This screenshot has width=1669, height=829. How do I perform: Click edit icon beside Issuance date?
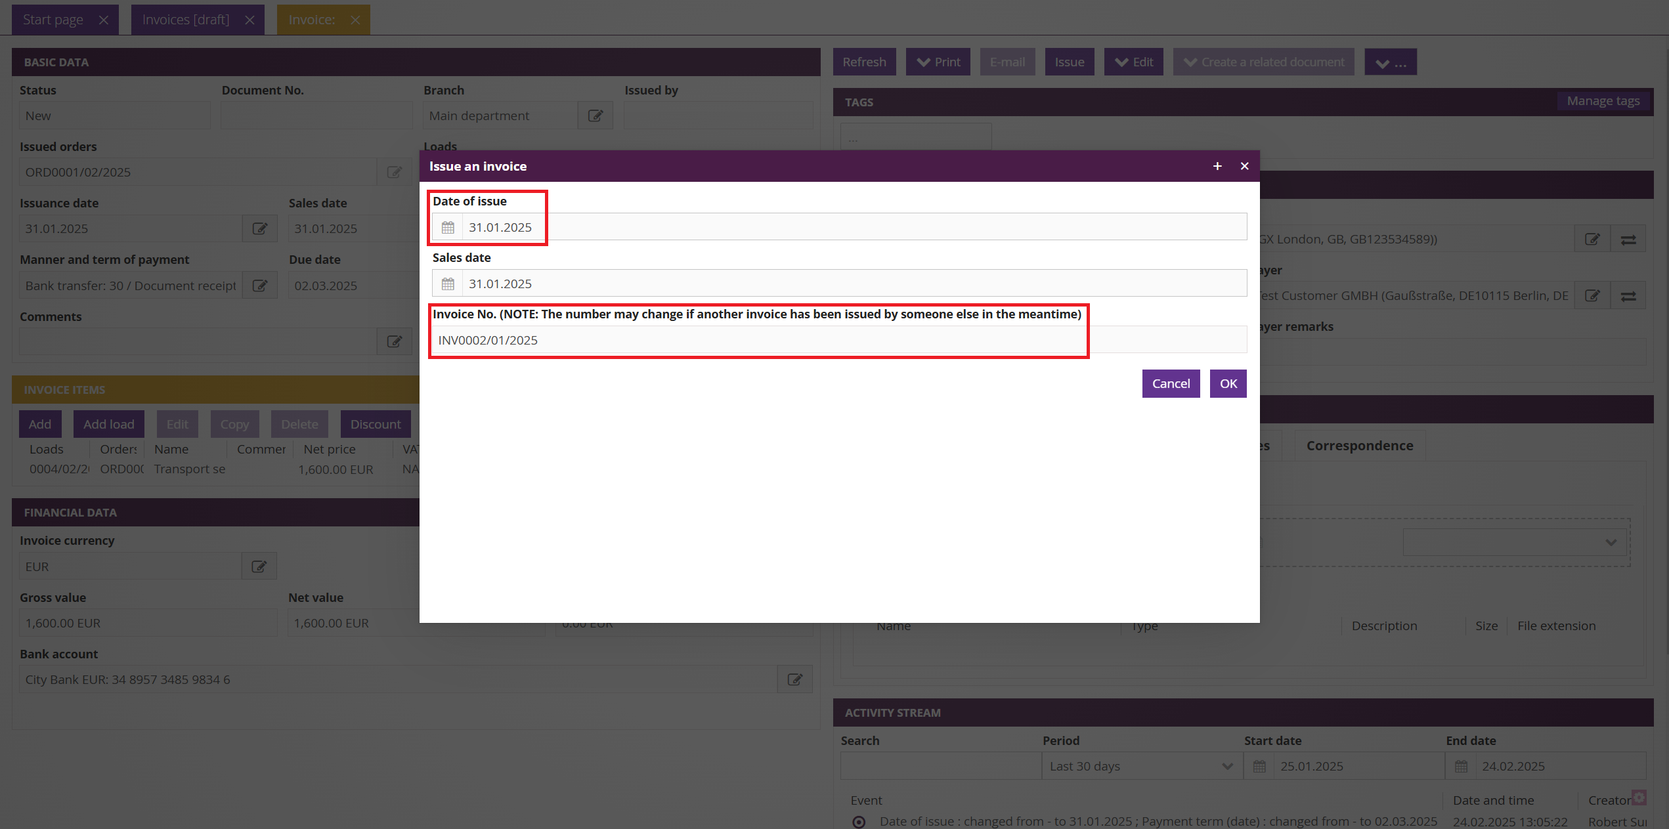(260, 228)
